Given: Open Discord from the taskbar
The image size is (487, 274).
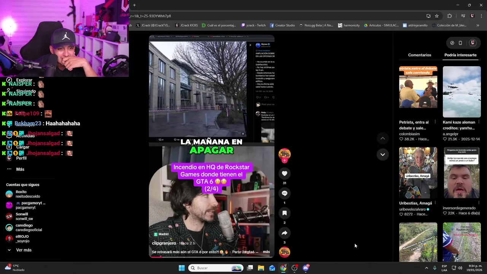Looking at the screenshot, I should [306, 268].
